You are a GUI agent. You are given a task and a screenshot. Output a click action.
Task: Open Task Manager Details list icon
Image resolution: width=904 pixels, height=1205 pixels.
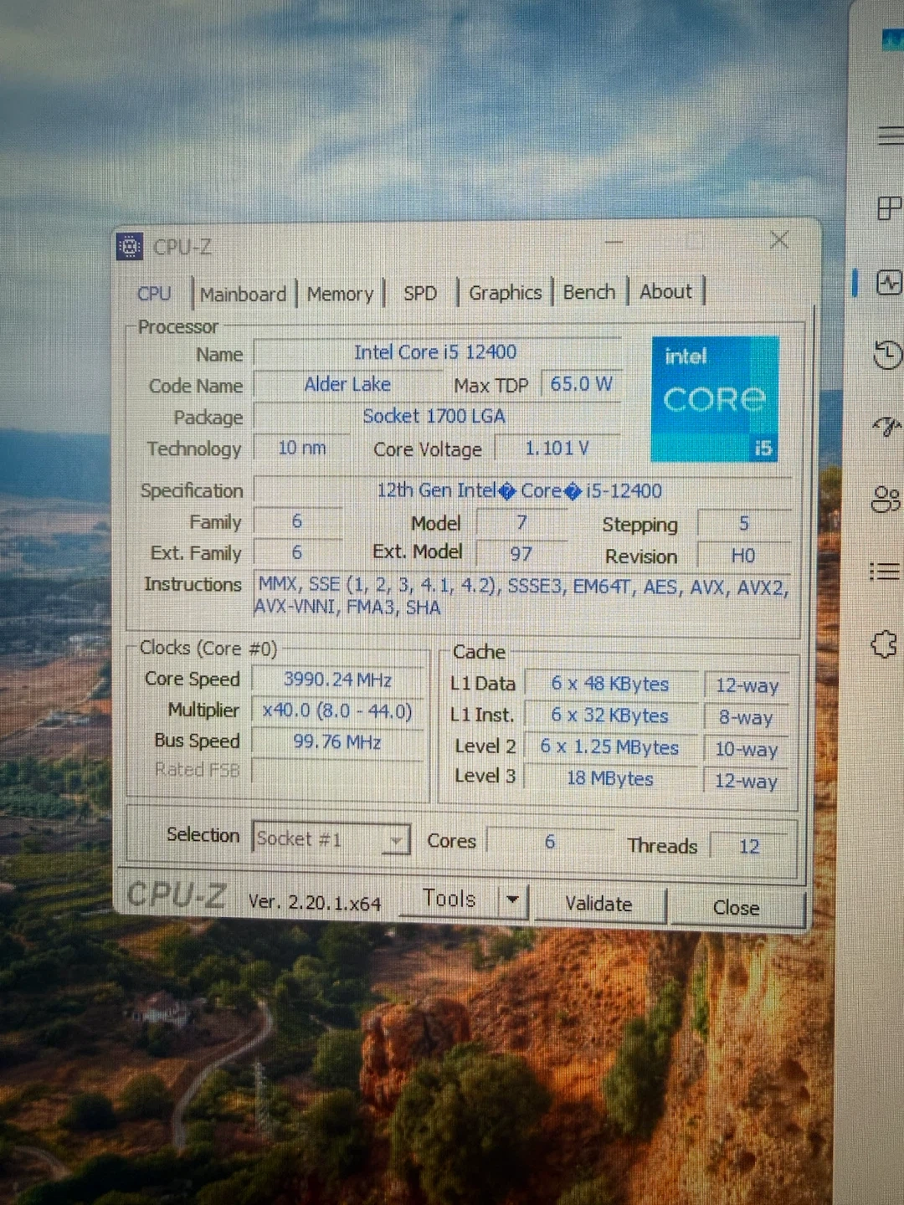pos(885,572)
